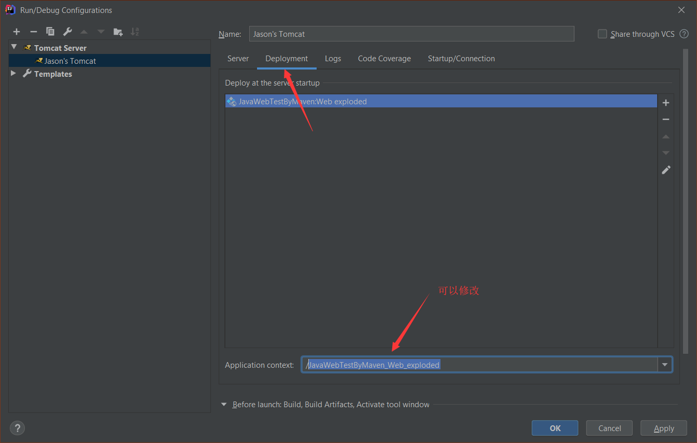Viewport: 697px width, 443px height.
Task: Move configuration down in left toolbar
Action: tap(101, 32)
